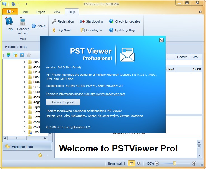Click the yellow star at the navigation pane bottom
Image resolution: width=206 pixels, height=169 pixels.
click(x=40, y=155)
